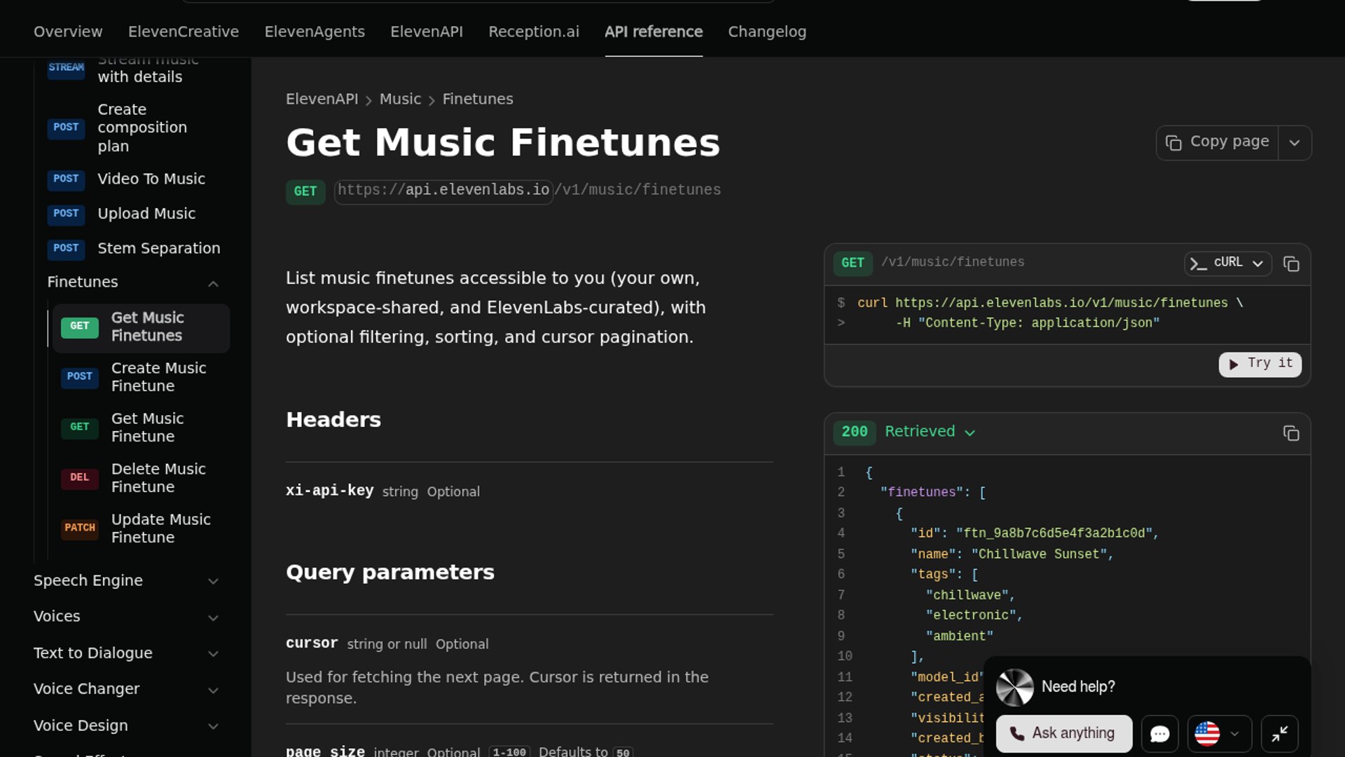Switch to the ElevenCreative tab

[184, 32]
